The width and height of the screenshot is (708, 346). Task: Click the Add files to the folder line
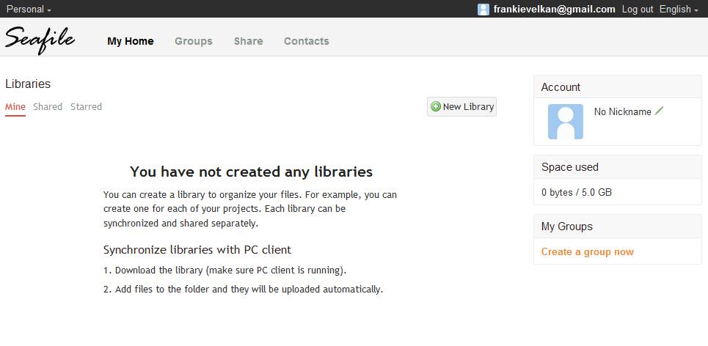point(243,289)
